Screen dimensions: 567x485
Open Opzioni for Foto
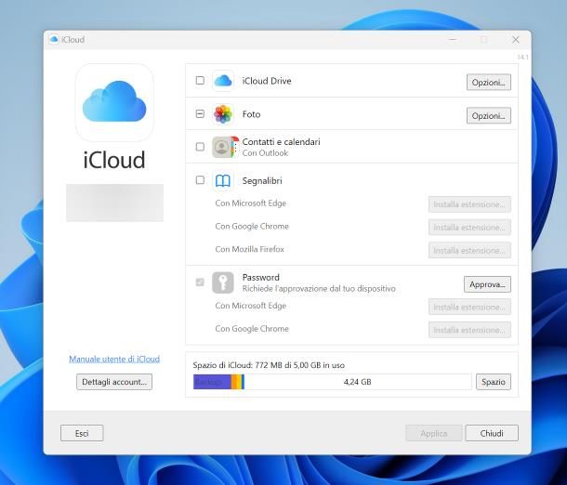click(488, 116)
